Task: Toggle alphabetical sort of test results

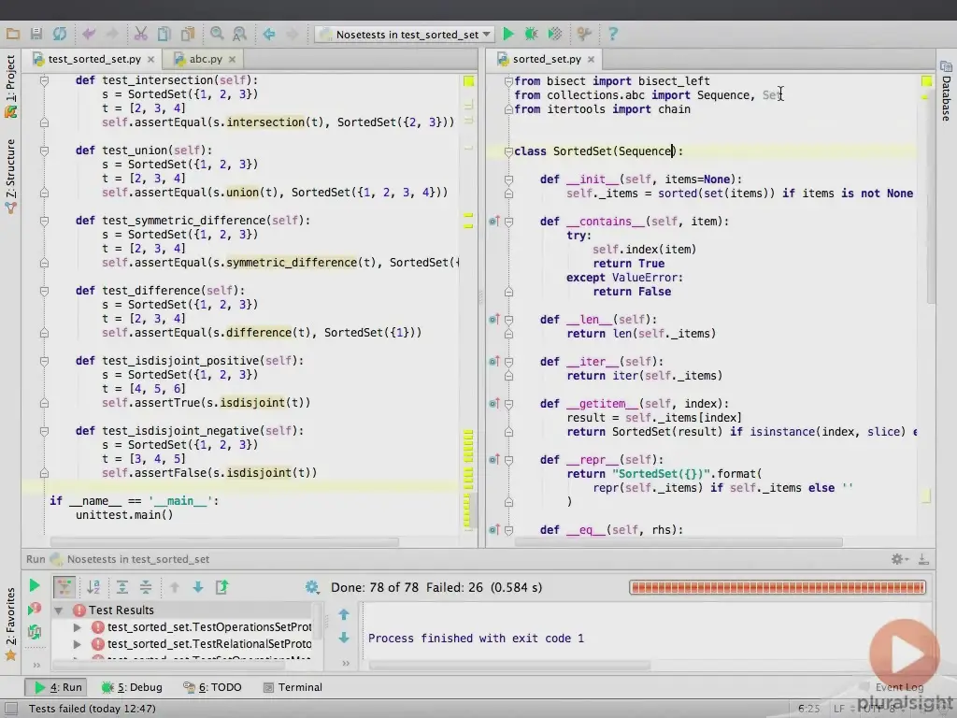Action: 93,587
